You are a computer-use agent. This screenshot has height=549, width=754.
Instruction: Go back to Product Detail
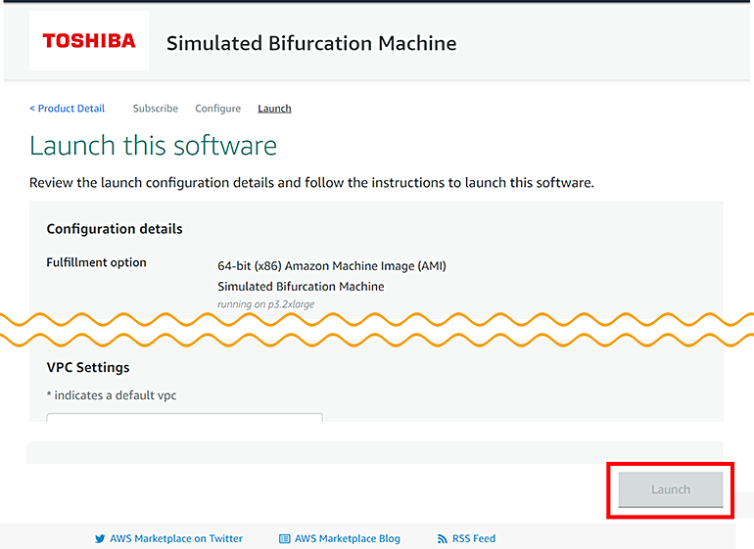pyautogui.click(x=67, y=109)
